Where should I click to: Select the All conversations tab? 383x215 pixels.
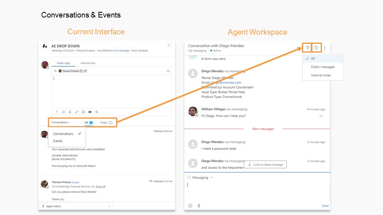click(x=89, y=123)
